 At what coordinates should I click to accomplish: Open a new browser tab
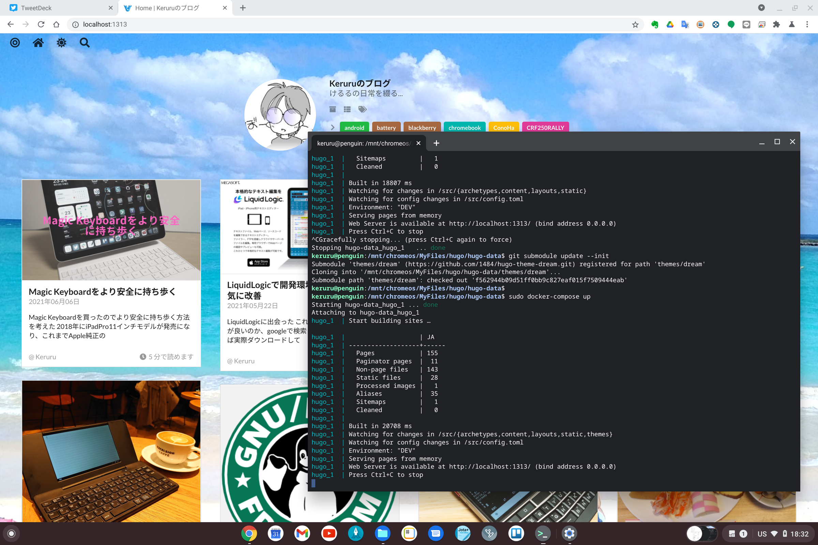243,7
